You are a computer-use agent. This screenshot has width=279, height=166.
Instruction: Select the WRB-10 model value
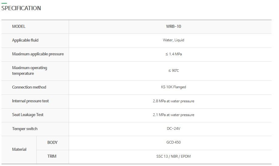[x=173, y=26]
